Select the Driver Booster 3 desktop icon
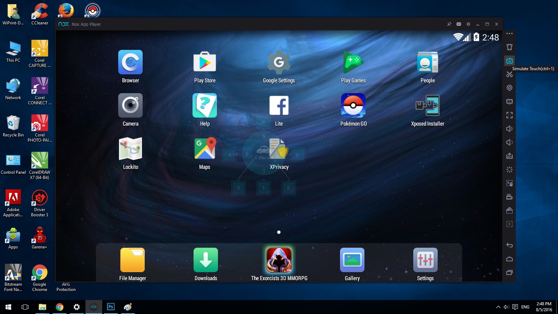Image resolution: width=558 pixels, height=314 pixels. pyautogui.click(x=39, y=203)
